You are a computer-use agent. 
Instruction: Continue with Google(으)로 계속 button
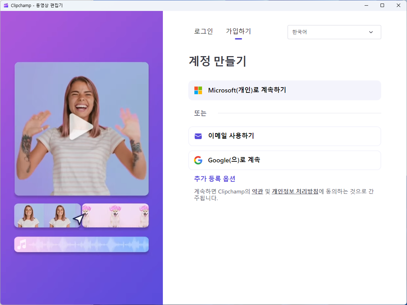click(x=284, y=160)
